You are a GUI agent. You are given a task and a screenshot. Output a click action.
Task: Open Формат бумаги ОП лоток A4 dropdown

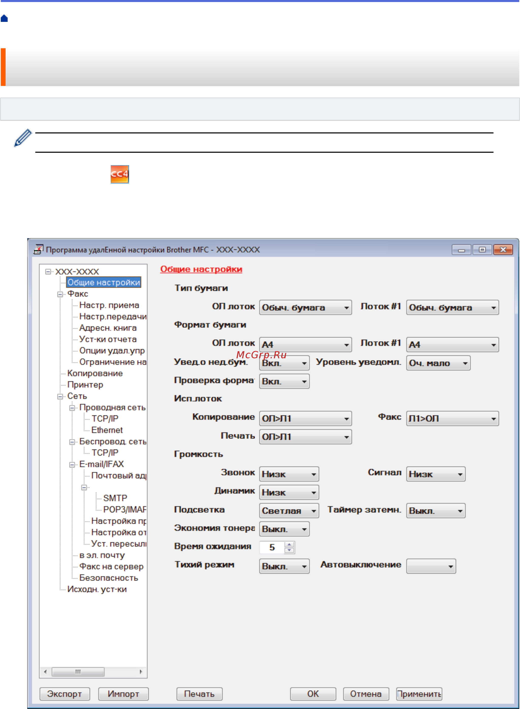tap(305, 344)
